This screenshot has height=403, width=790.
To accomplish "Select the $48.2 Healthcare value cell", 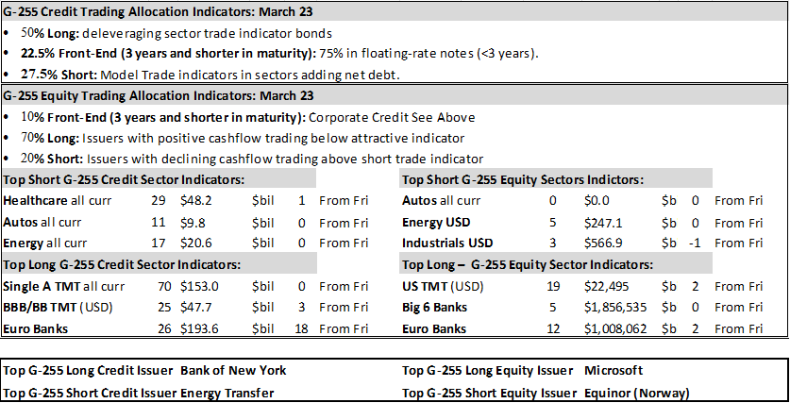I will click(196, 200).
